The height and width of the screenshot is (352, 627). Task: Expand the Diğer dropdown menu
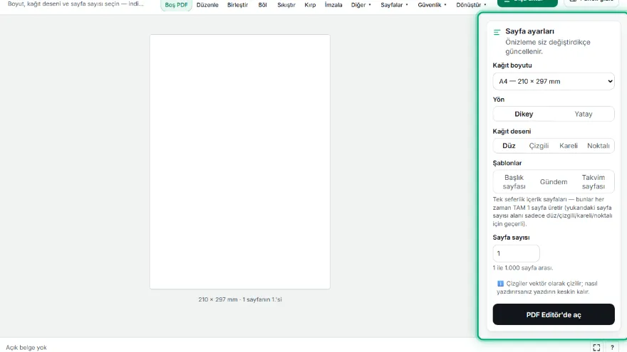pyautogui.click(x=361, y=5)
